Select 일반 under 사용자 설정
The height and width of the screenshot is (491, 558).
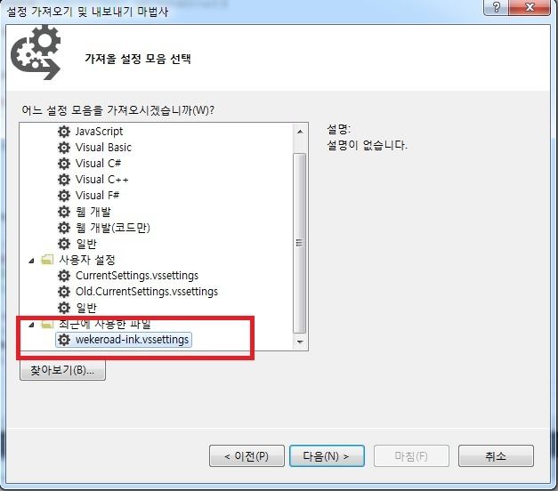click(x=86, y=308)
